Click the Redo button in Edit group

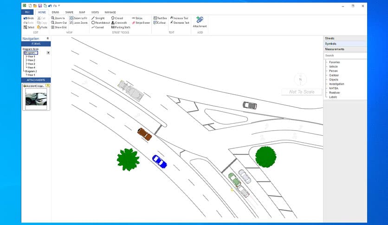click(x=29, y=23)
